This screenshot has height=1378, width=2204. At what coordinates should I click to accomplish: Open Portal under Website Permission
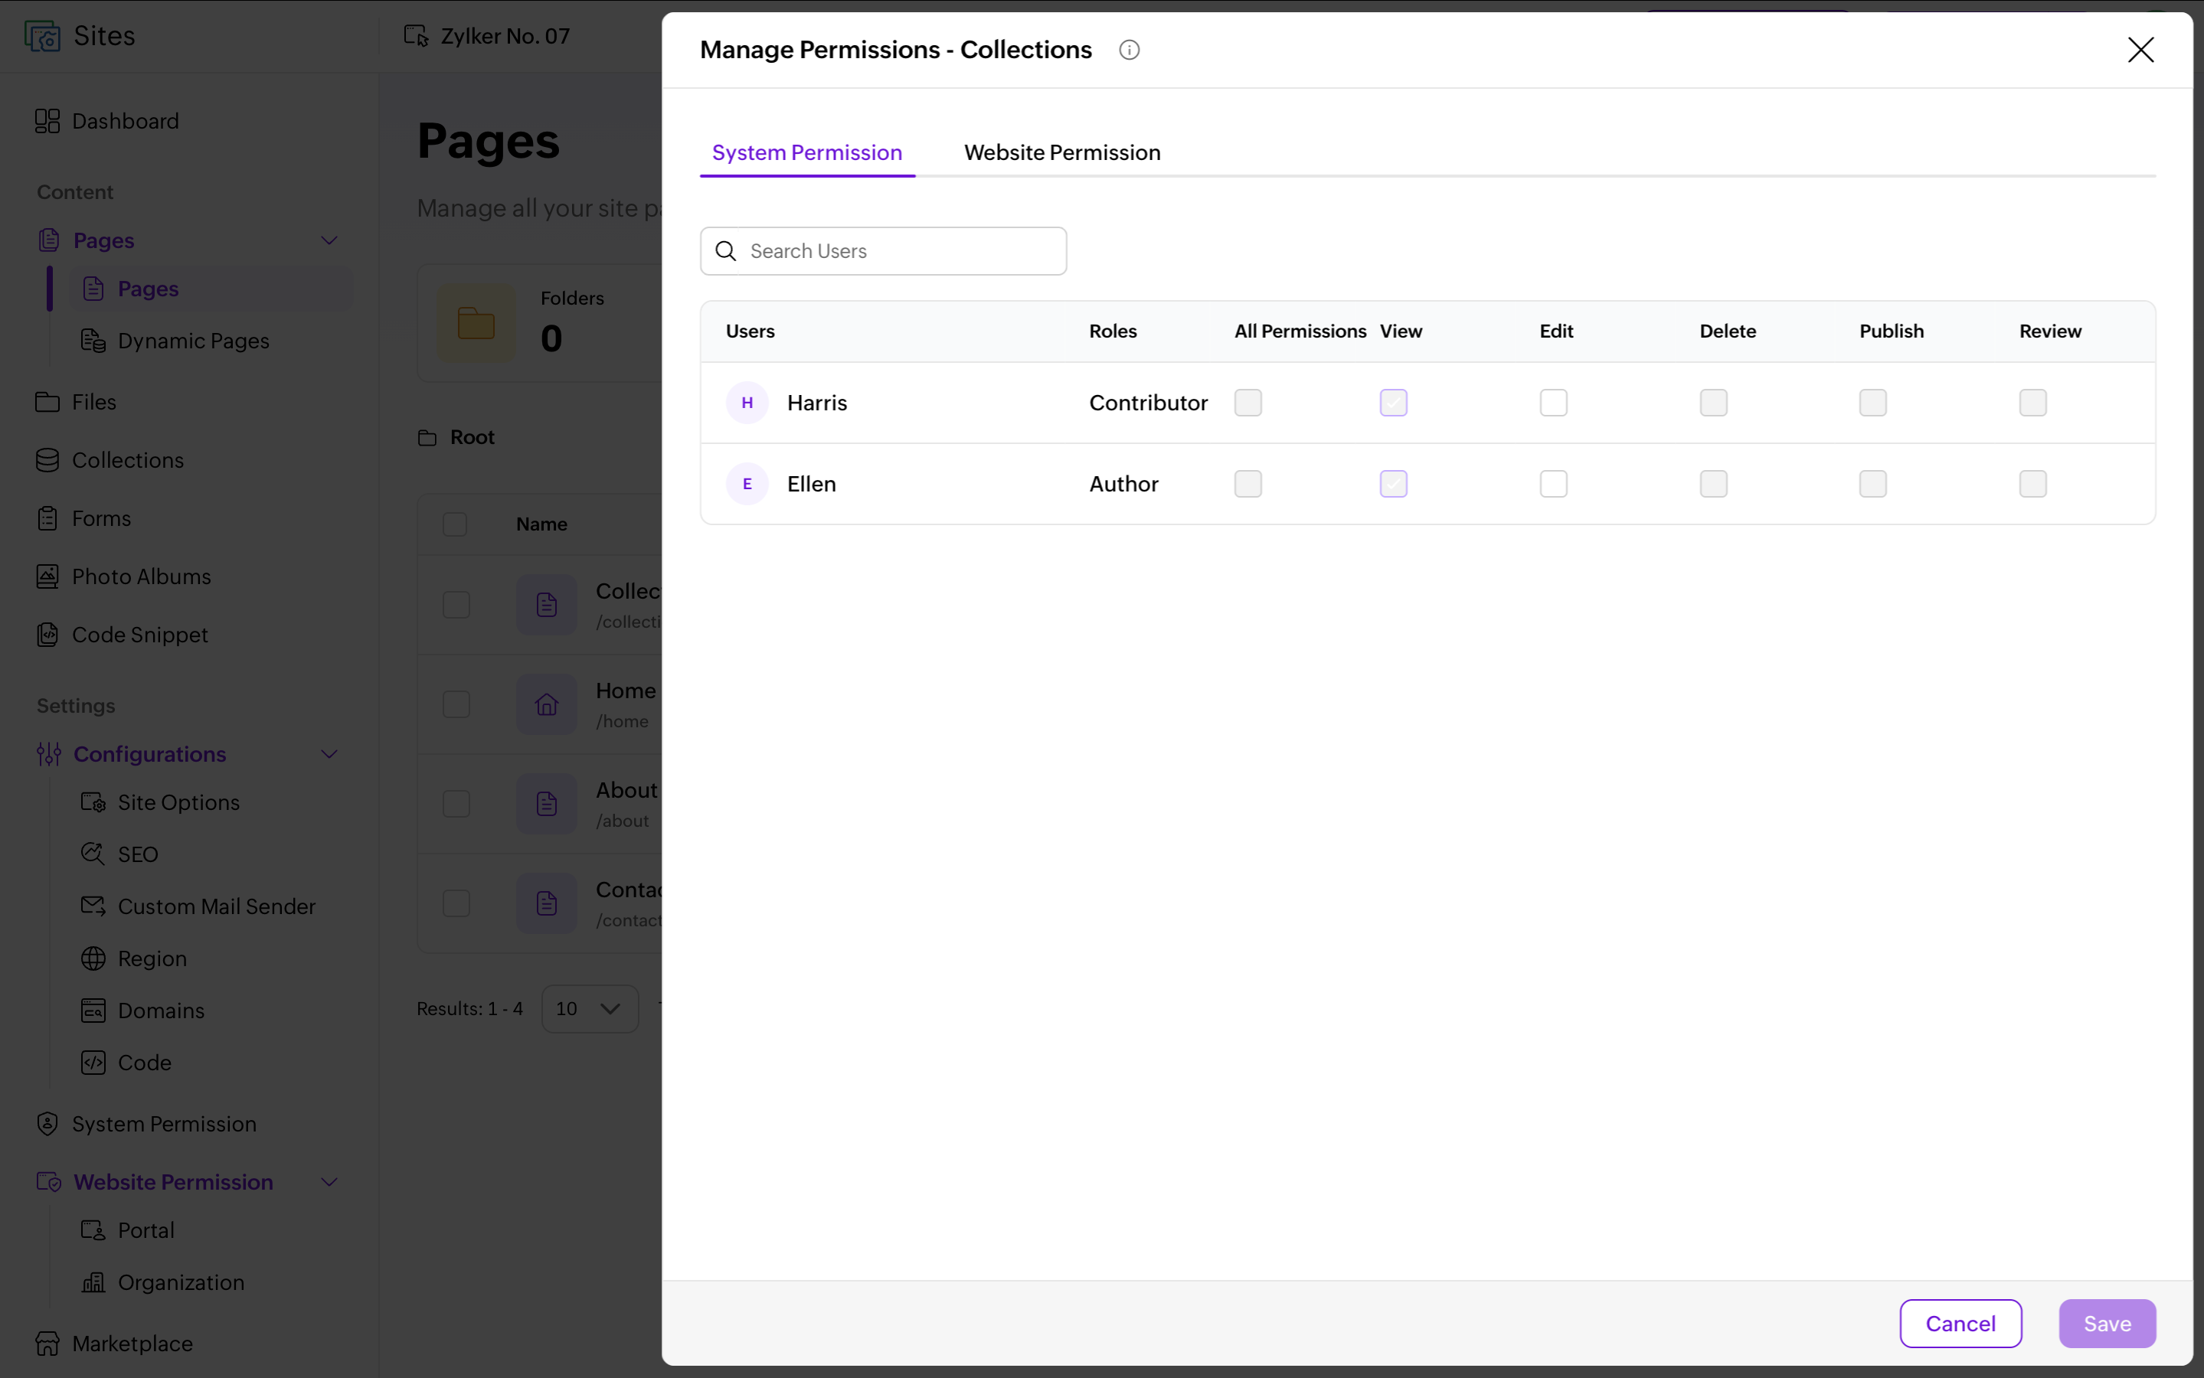click(128, 1230)
